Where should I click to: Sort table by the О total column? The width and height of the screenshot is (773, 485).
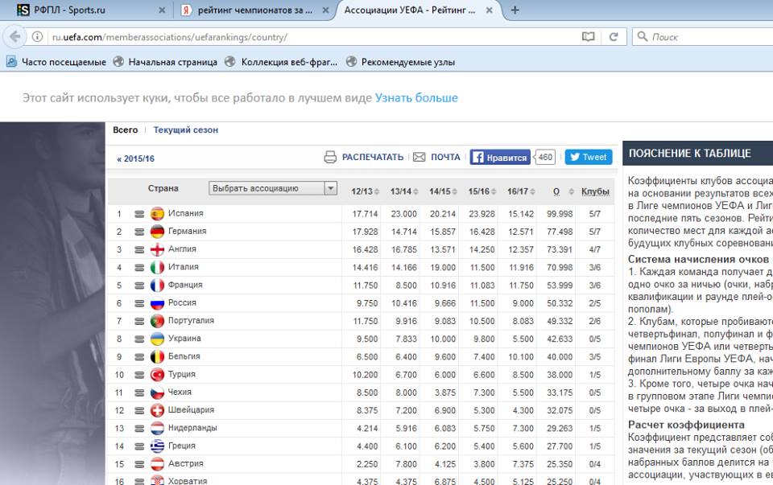tap(563, 191)
